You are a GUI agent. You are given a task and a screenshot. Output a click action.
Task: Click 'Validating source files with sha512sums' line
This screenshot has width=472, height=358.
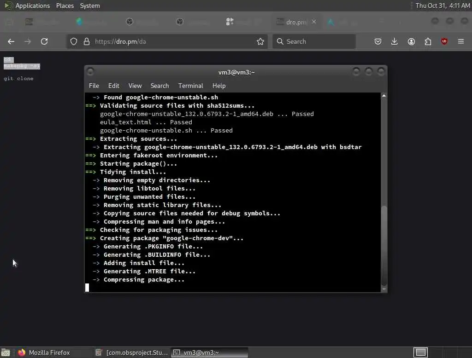pyautogui.click(x=177, y=105)
